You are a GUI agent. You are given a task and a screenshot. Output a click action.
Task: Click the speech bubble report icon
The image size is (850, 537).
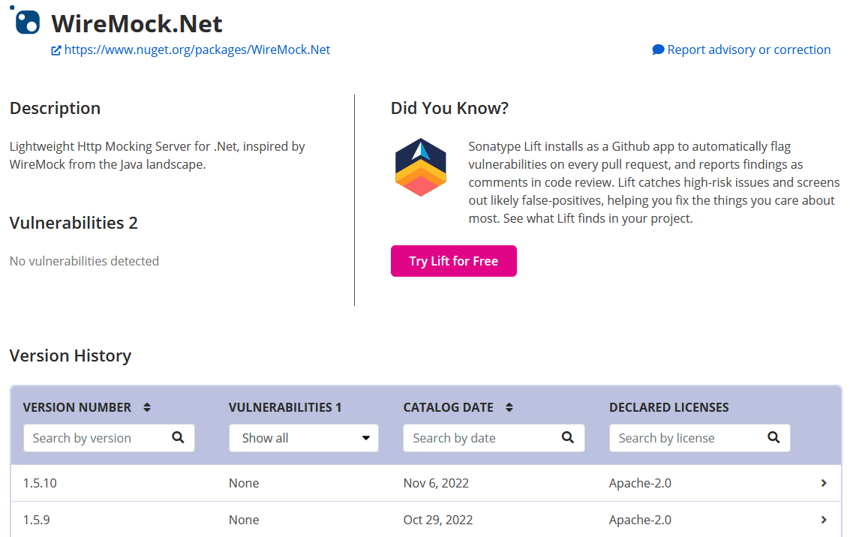658,50
